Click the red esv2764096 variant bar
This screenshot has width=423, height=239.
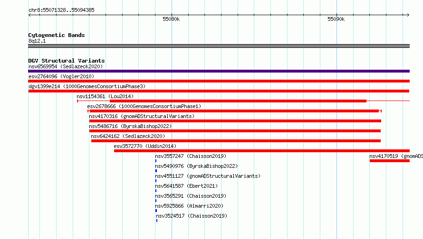219,81
